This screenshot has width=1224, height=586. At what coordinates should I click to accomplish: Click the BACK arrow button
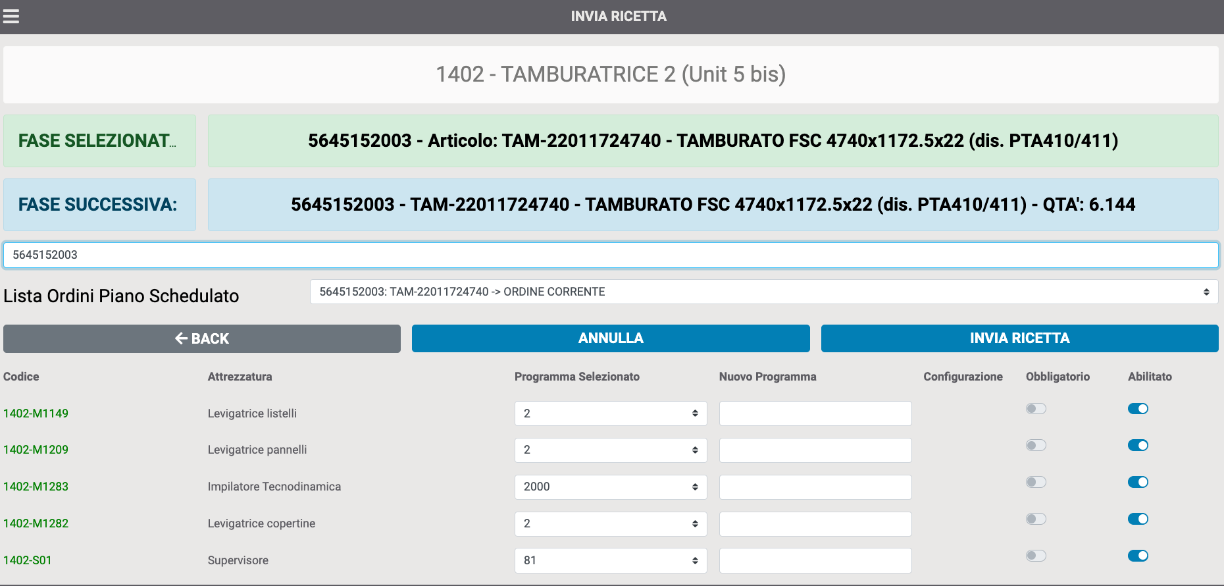(x=201, y=338)
